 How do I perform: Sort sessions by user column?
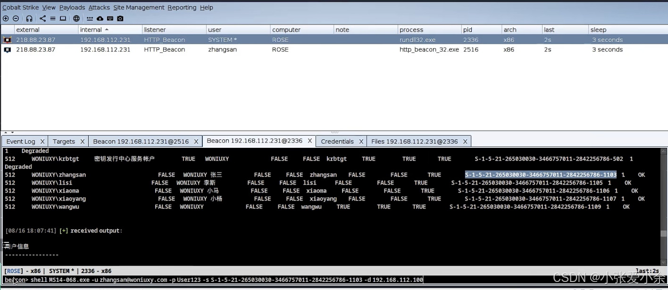pos(238,30)
